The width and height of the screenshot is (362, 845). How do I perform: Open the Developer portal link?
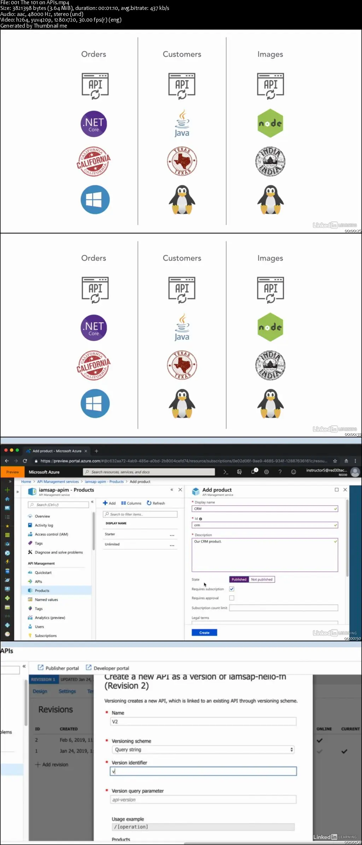tap(107, 668)
